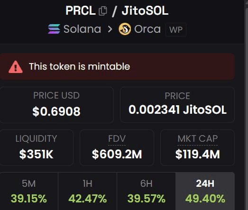248x210 pixels.
Task: Click the FDV label with dotted underline
Action: pyautogui.click(x=117, y=139)
